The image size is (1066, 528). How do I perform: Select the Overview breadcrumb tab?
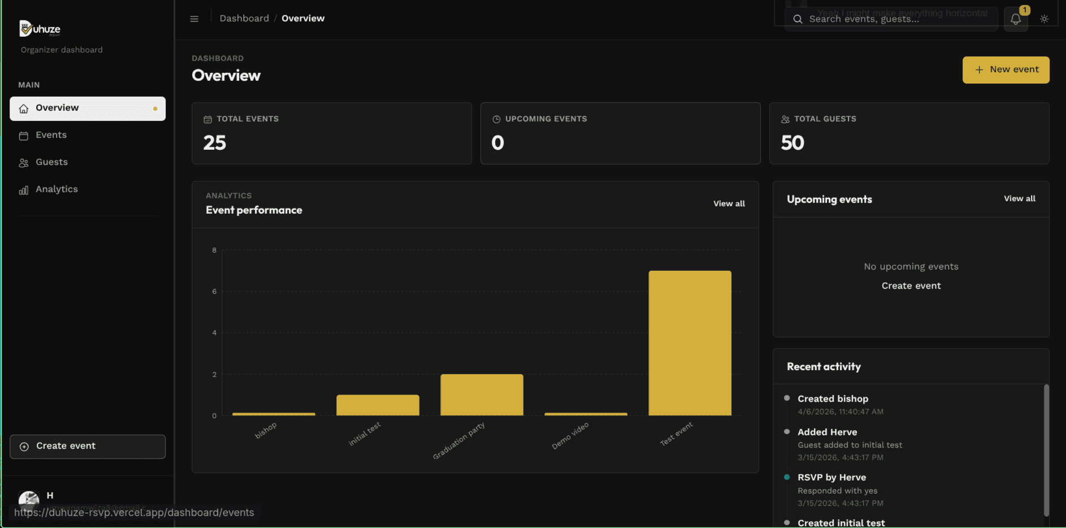pyautogui.click(x=303, y=18)
